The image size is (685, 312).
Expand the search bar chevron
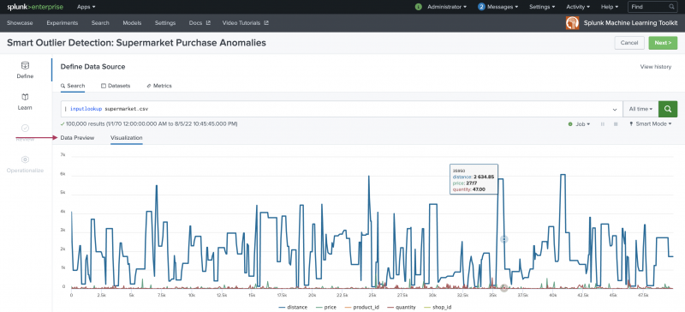pos(615,110)
